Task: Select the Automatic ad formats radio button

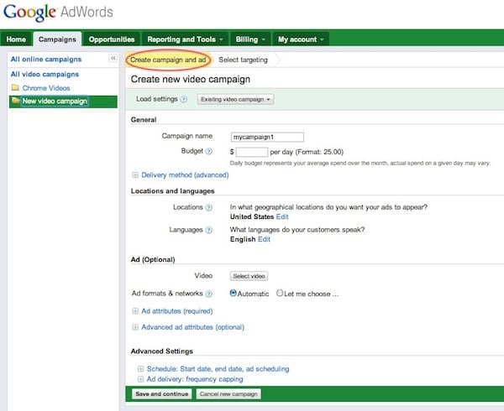Action: point(233,293)
